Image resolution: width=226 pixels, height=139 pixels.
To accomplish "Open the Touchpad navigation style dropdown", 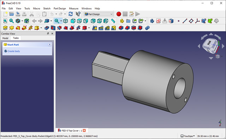I will pyautogui.click(x=188, y=136).
